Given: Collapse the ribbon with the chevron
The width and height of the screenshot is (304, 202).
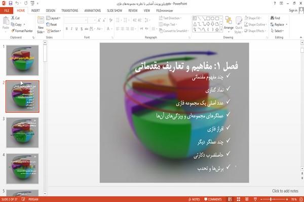Looking at the screenshot, I should click(x=300, y=37).
